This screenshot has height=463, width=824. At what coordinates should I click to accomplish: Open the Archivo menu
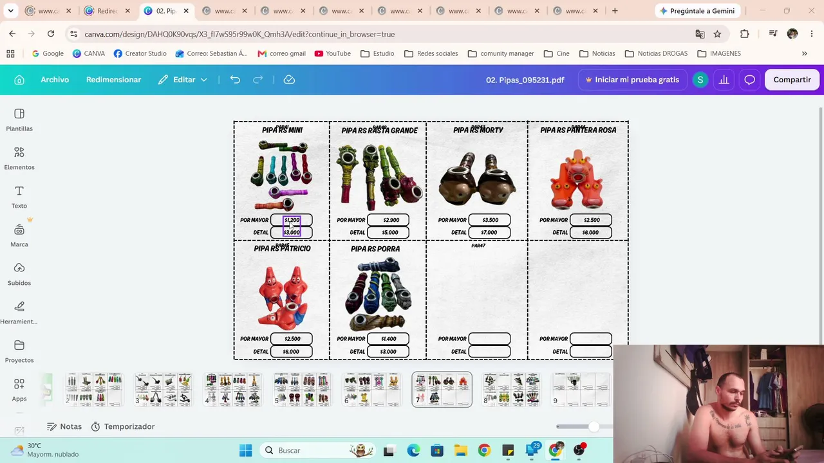pos(55,80)
